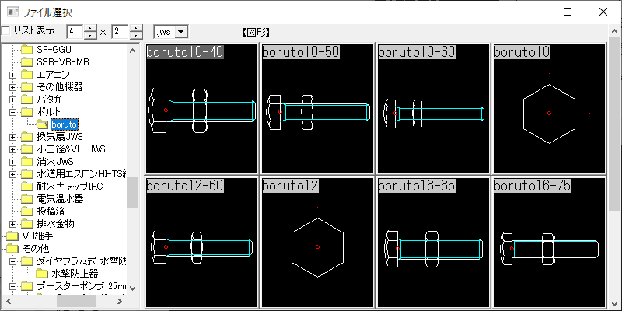Select the ダイヤフラム式 水撃防 folder label
This screenshot has height=311, width=622.
coord(82,261)
